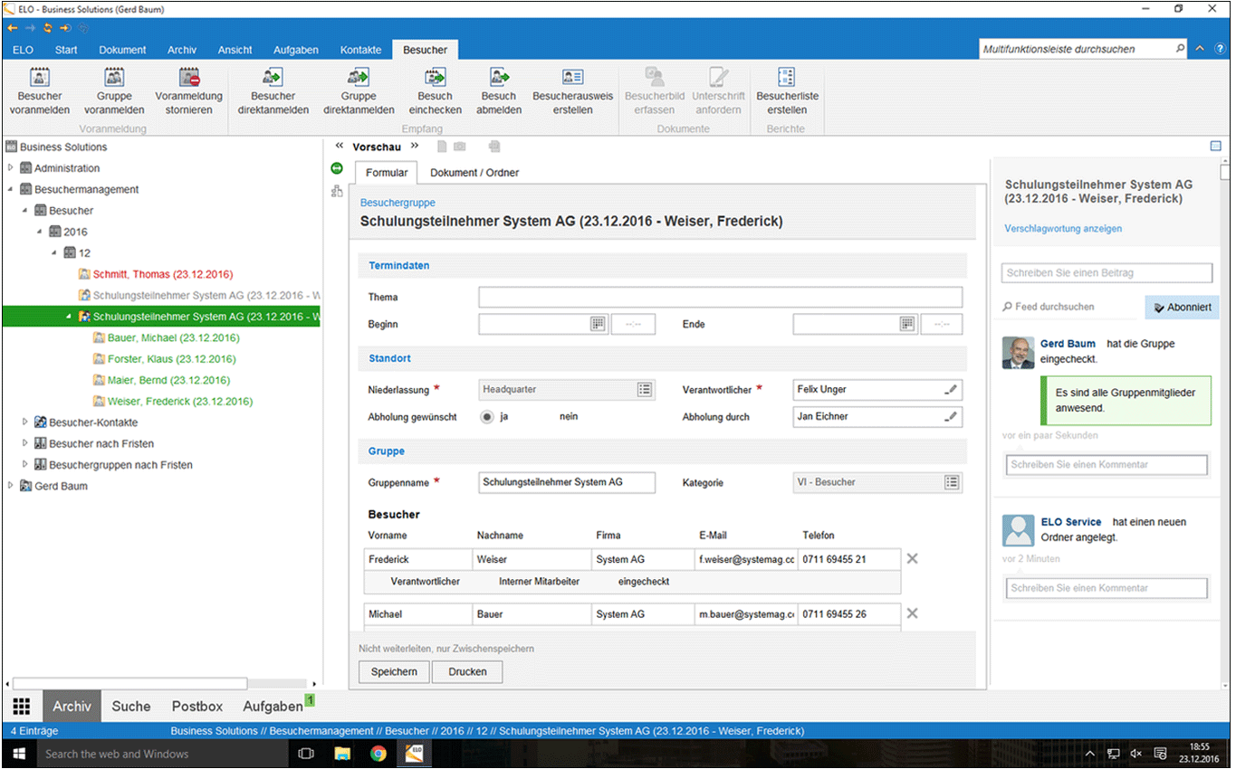This screenshot has width=1236, height=769.
Task: Open the Kontakte ribbon tab
Action: [x=360, y=50]
